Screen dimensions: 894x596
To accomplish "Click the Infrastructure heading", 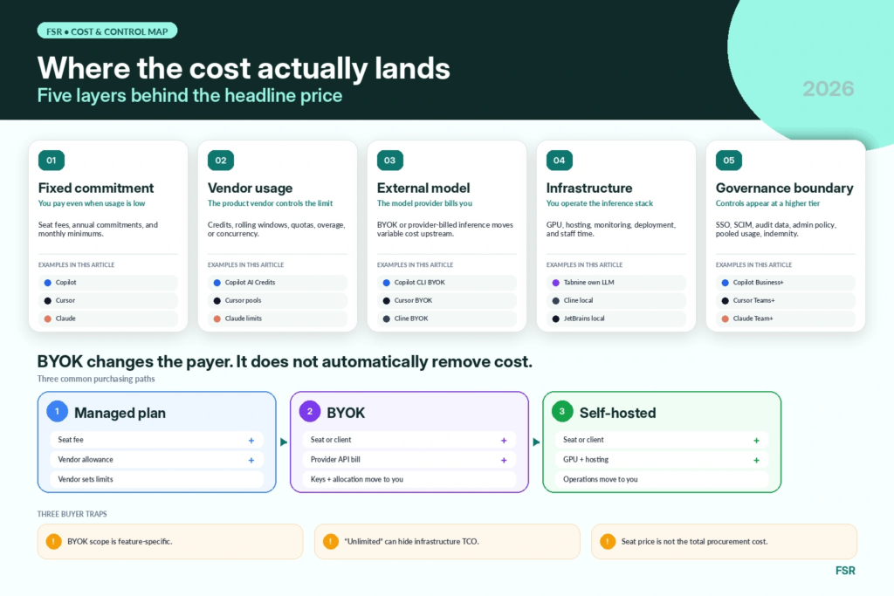I will coord(589,188).
